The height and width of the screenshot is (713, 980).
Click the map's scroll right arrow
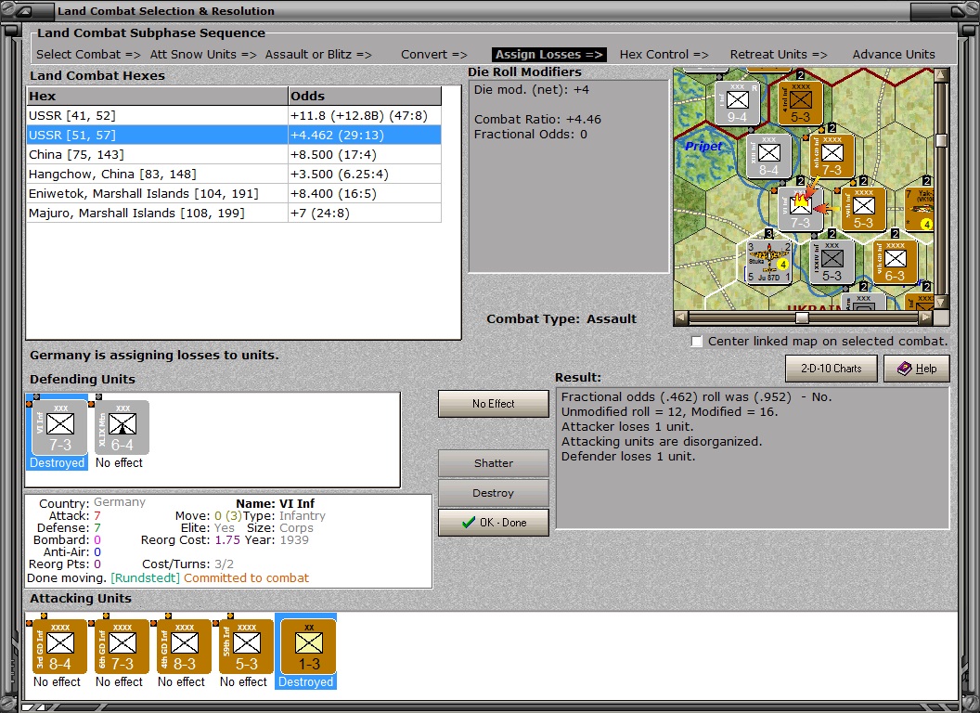(926, 318)
